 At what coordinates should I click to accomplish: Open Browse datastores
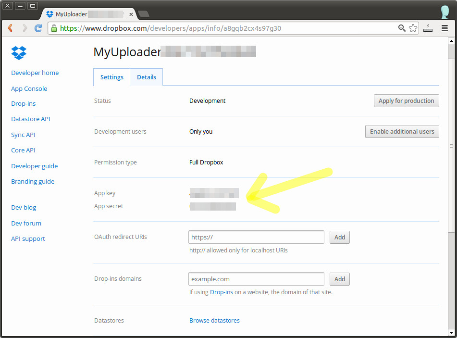[214, 320]
